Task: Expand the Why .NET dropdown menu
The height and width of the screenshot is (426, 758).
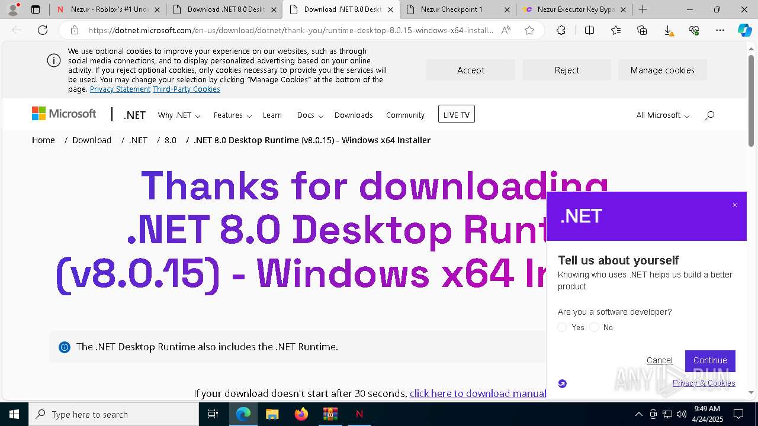Action: (x=179, y=115)
